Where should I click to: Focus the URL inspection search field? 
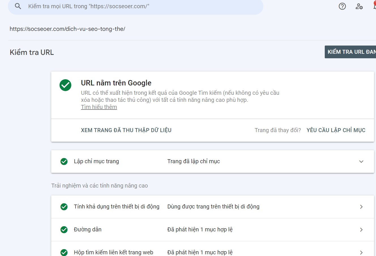point(136,6)
